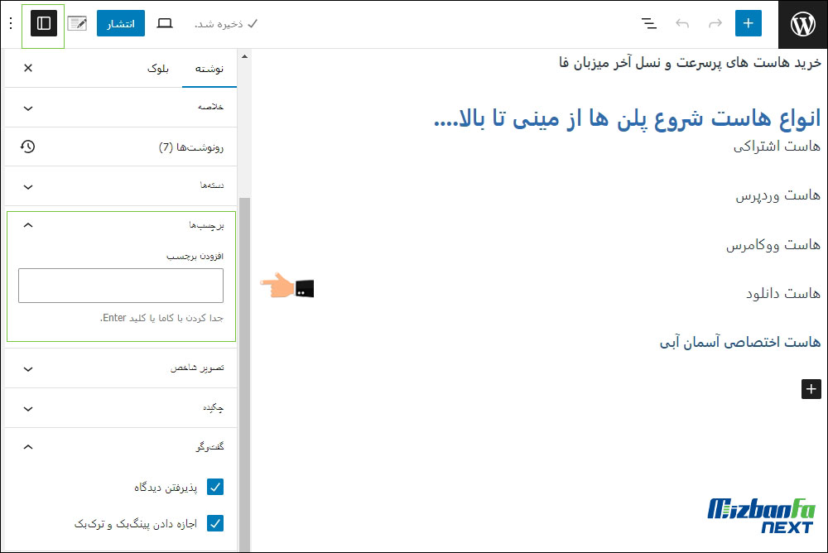Uncheck پذیرفتن دیدگاه checkbox
This screenshot has width=828, height=553.
click(x=215, y=487)
